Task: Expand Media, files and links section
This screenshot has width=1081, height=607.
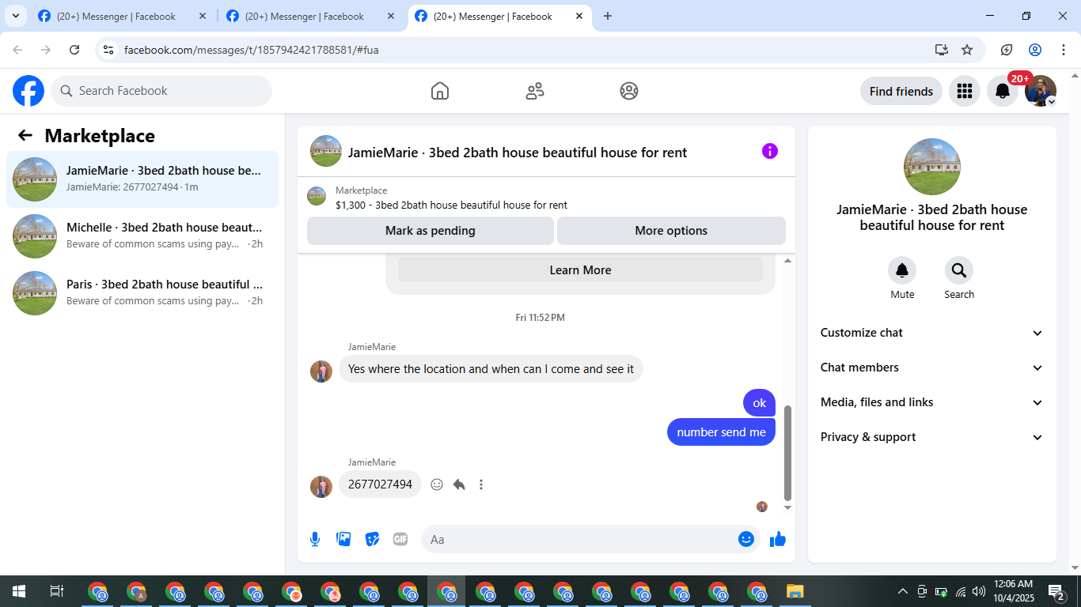Action: click(932, 402)
